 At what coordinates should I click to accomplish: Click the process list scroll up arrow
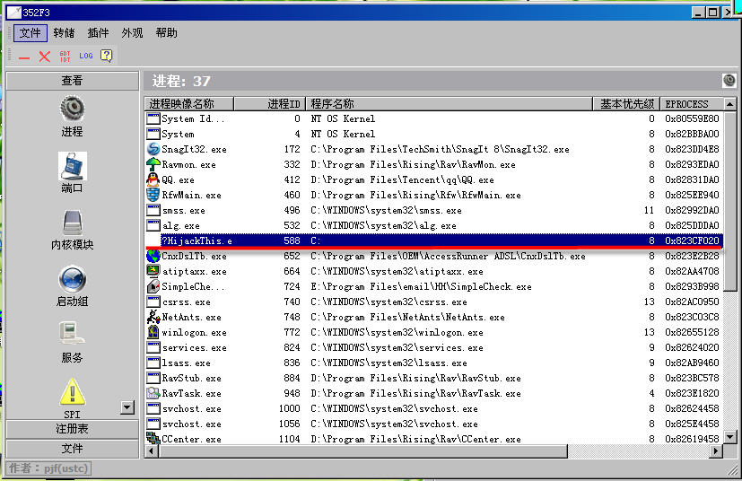coord(729,104)
